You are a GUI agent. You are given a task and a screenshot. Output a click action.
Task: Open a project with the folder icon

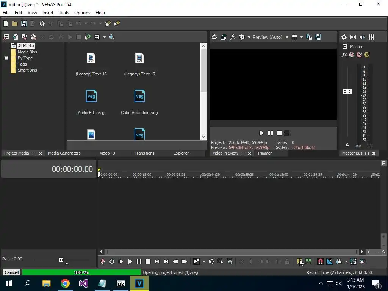coord(15,23)
